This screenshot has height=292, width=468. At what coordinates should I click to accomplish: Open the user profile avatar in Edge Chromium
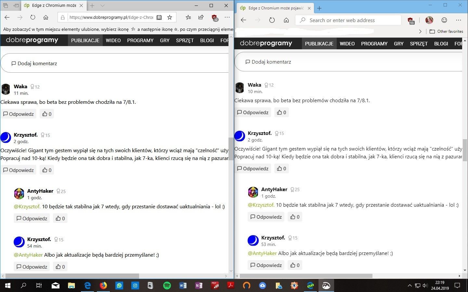tap(429, 20)
